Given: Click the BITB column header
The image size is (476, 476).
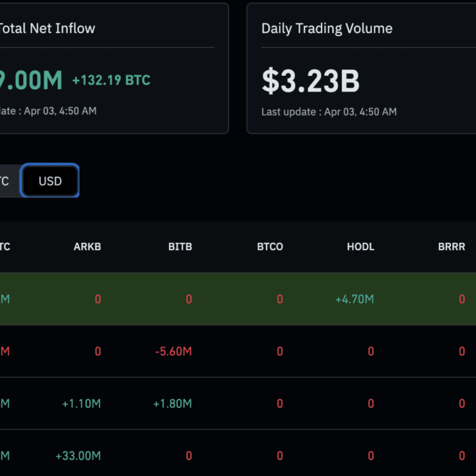Looking at the screenshot, I should (180, 247).
